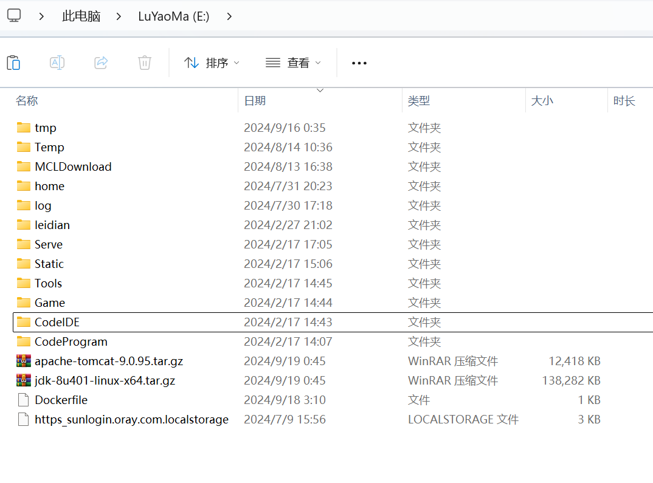Click the rename icon in toolbar
The height and width of the screenshot is (483, 653).
(x=57, y=63)
